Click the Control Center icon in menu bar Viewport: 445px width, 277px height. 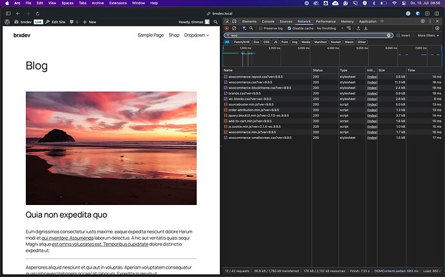coord(404,3)
